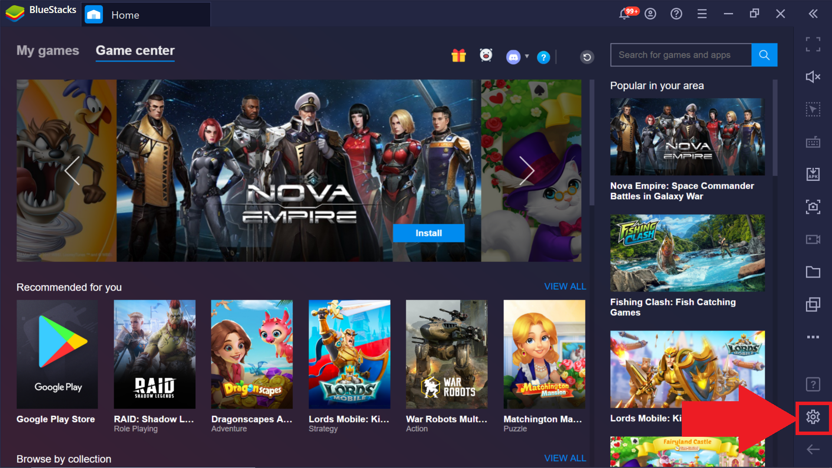
Task: Open Google Play Store thumbnail
Action: [x=57, y=354]
